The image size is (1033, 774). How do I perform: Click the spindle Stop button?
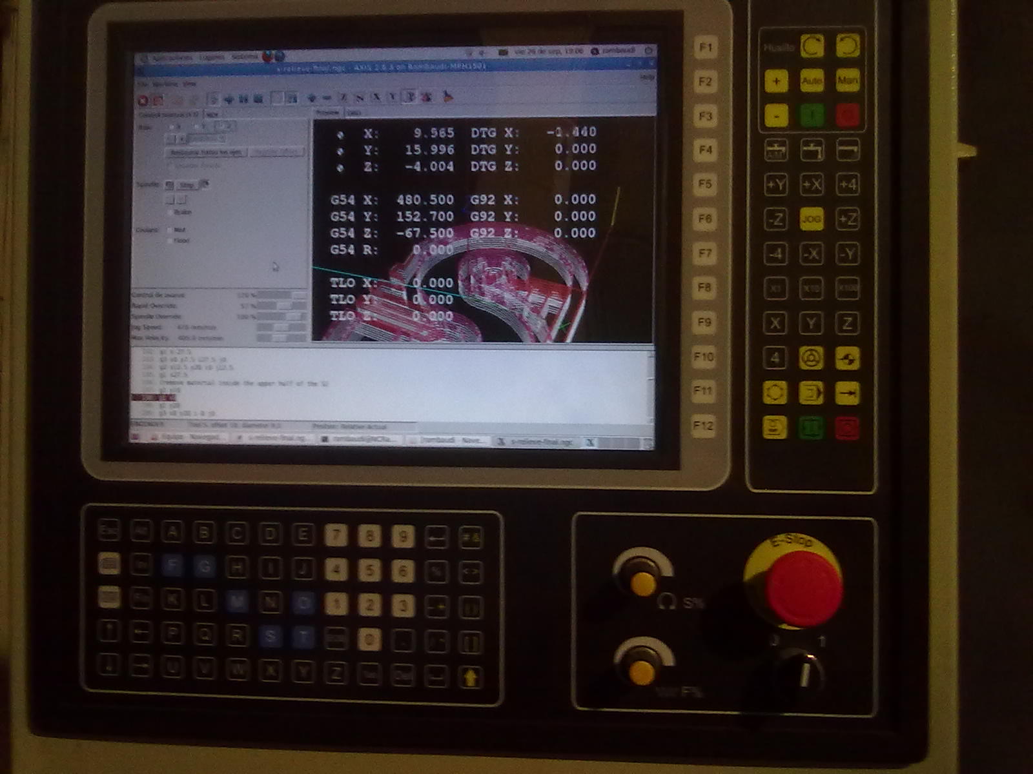[x=187, y=185]
